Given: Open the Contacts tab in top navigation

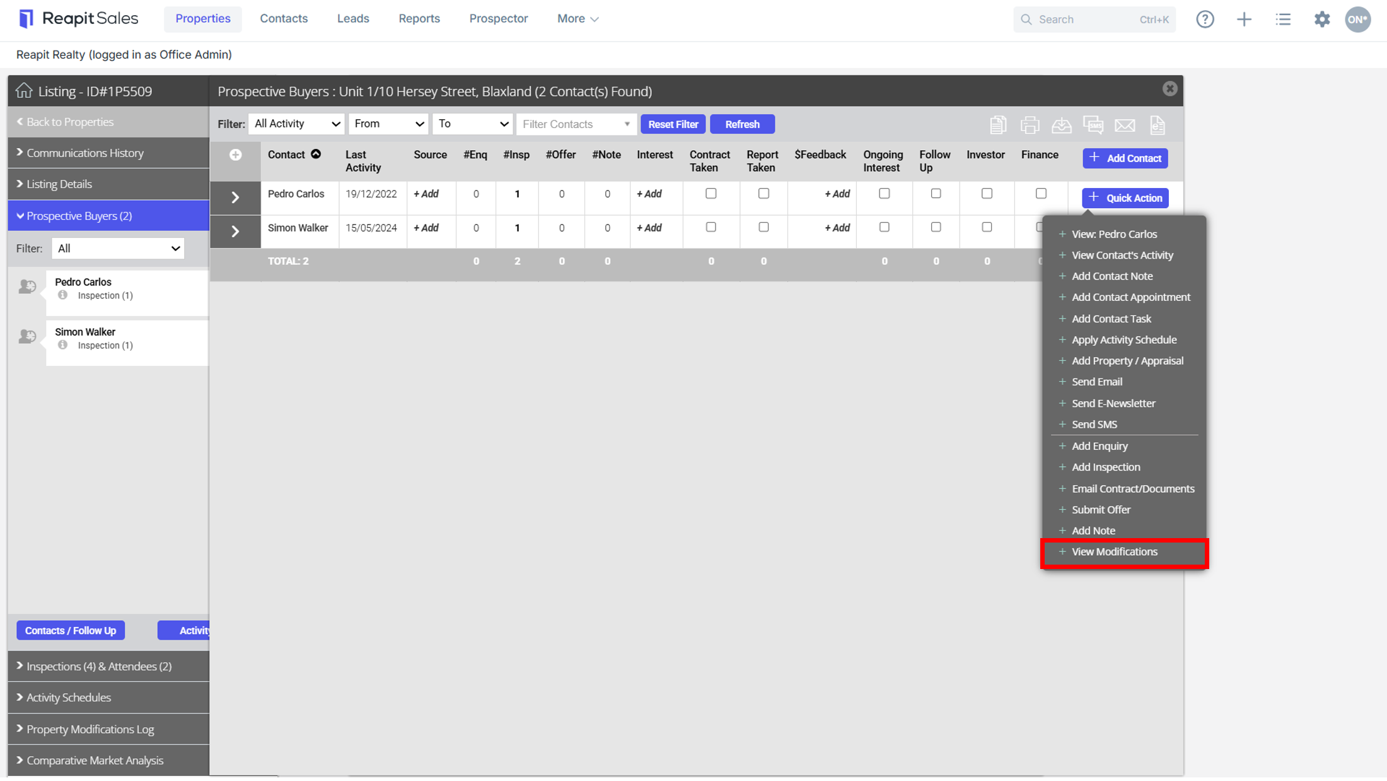Looking at the screenshot, I should pos(284,19).
